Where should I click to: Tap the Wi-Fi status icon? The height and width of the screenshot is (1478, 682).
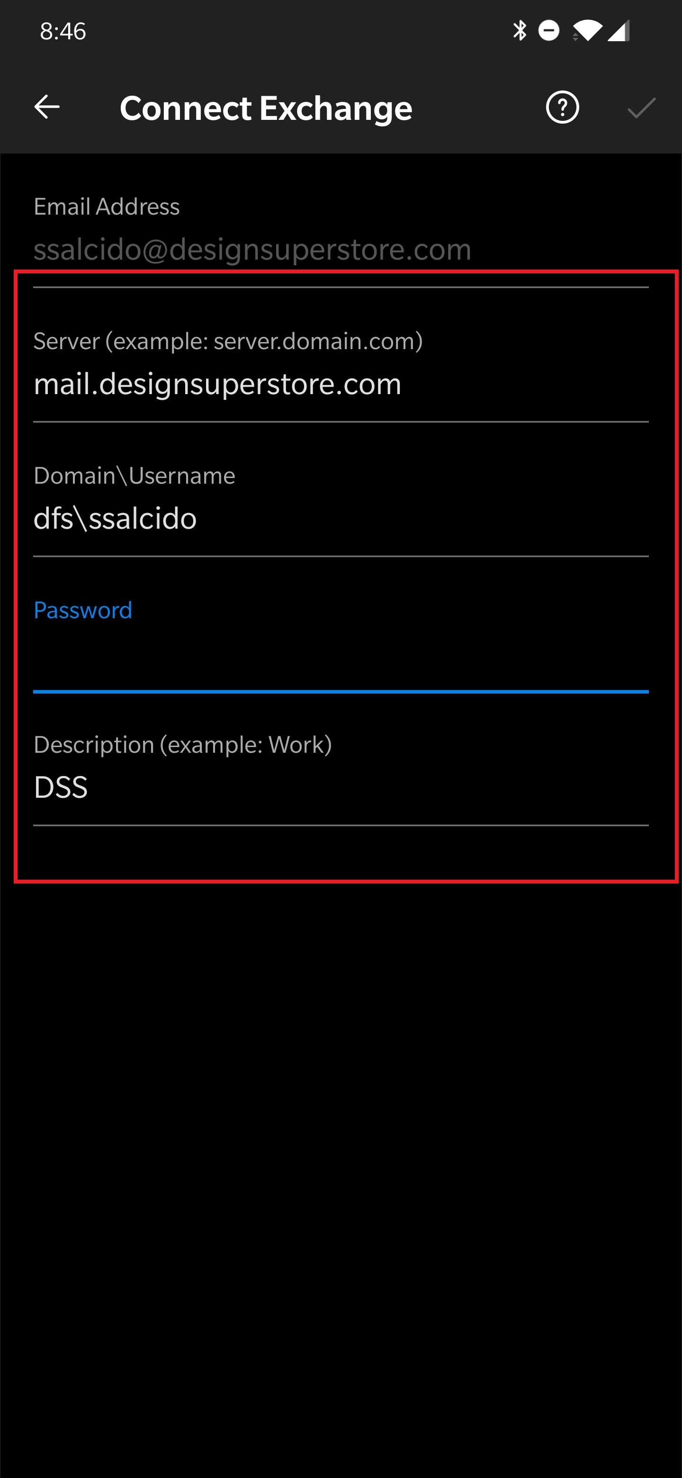(587, 30)
